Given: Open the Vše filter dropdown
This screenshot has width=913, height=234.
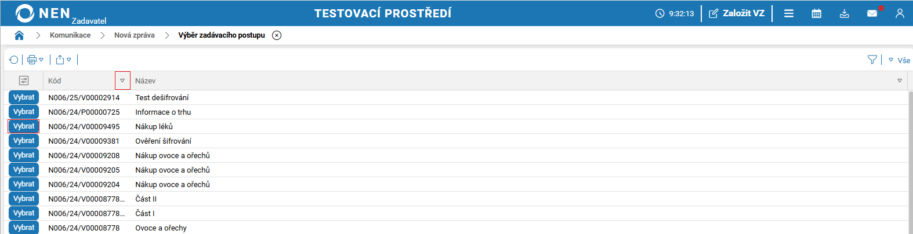Looking at the screenshot, I should coord(900,60).
